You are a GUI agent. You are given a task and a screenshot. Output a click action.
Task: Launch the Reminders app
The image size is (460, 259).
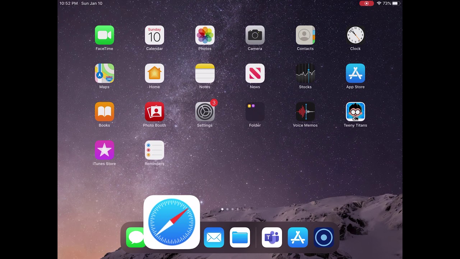[x=155, y=150]
